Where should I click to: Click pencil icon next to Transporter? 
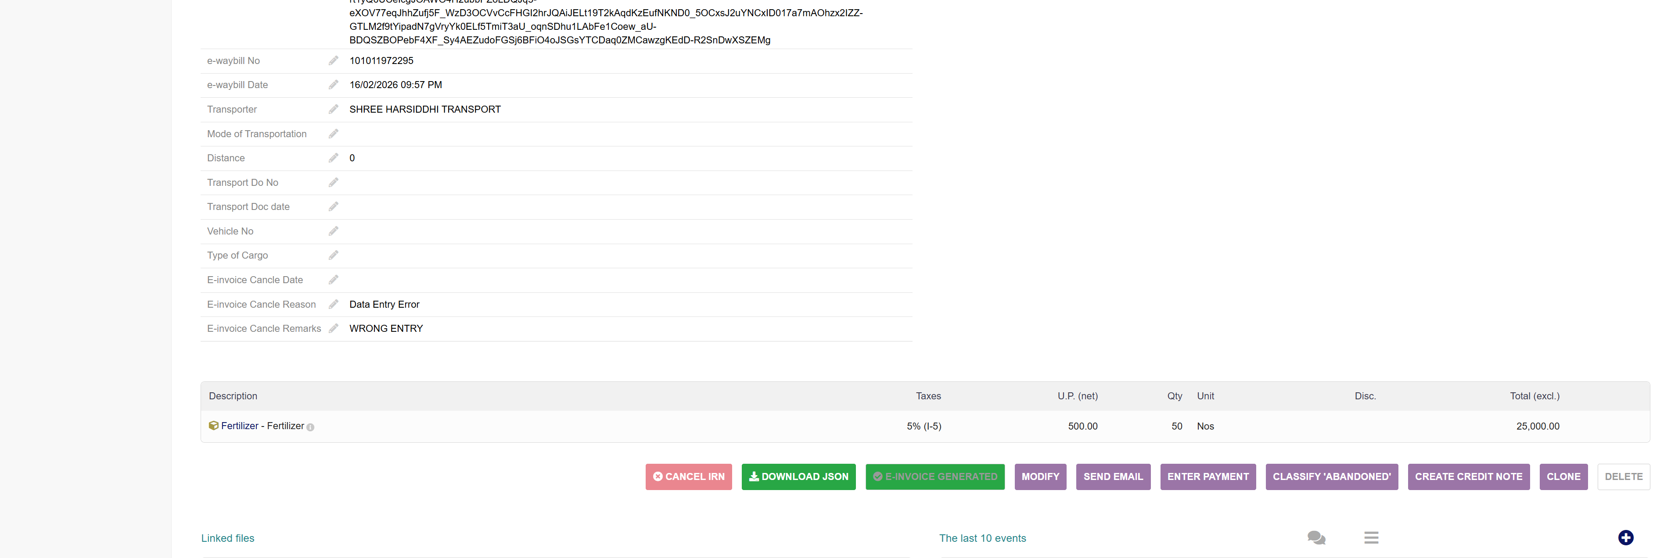click(x=334, y=110)
